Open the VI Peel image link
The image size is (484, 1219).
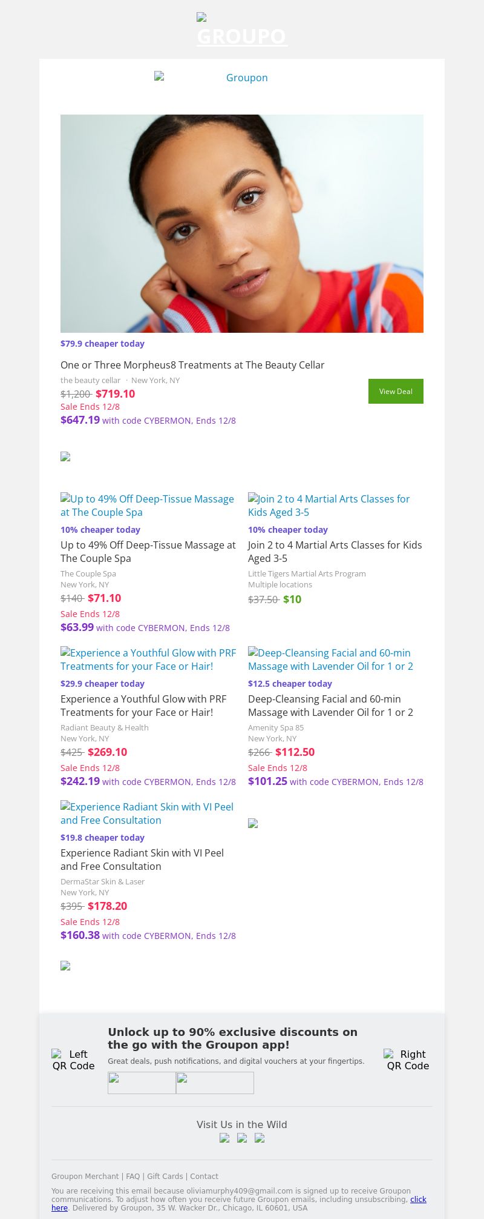tap(147, 813)
